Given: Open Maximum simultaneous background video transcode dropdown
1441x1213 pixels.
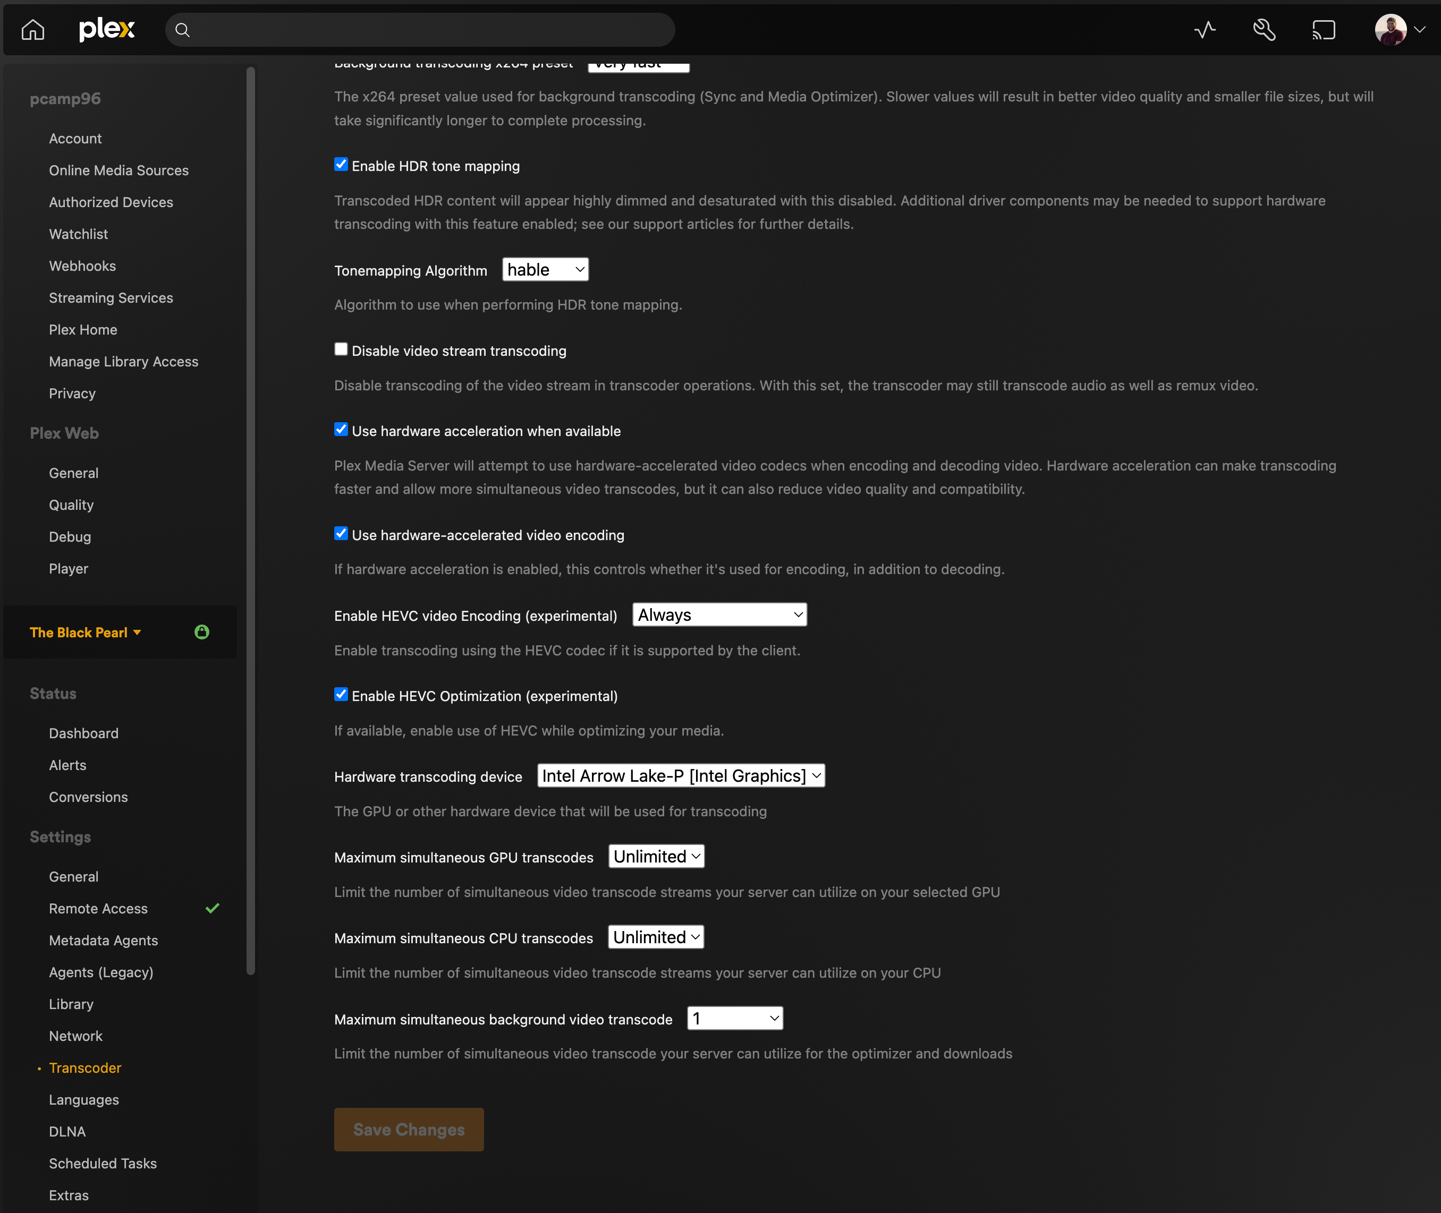Looking at the screenshot, I should (735, 1019).
